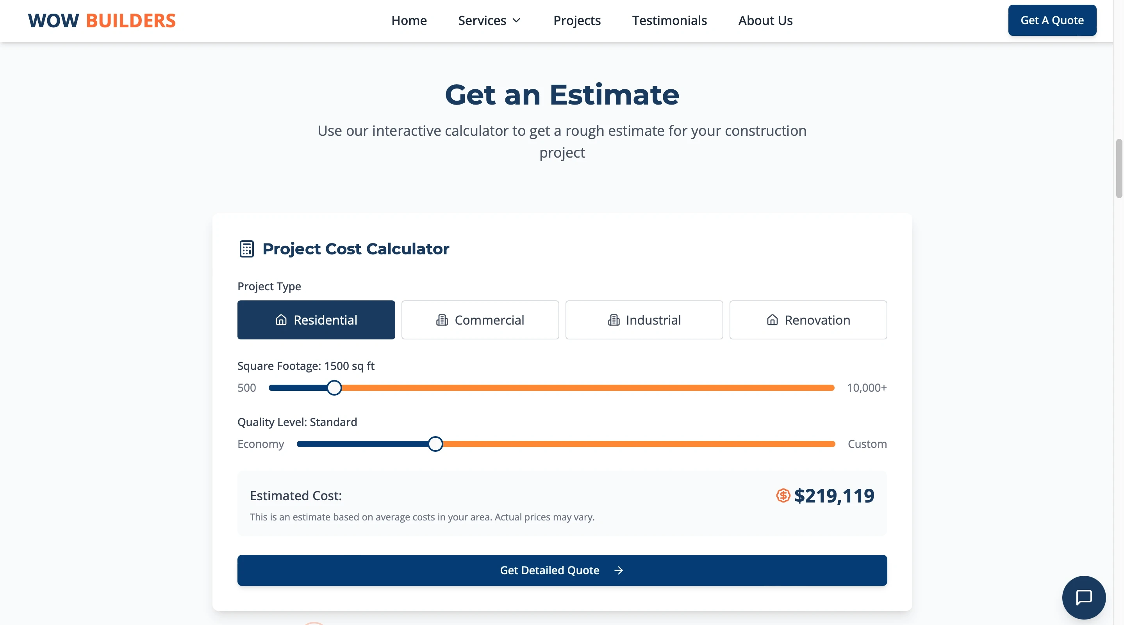
Task: Open the chat bubble widget
Action: tap(1083, 597)
